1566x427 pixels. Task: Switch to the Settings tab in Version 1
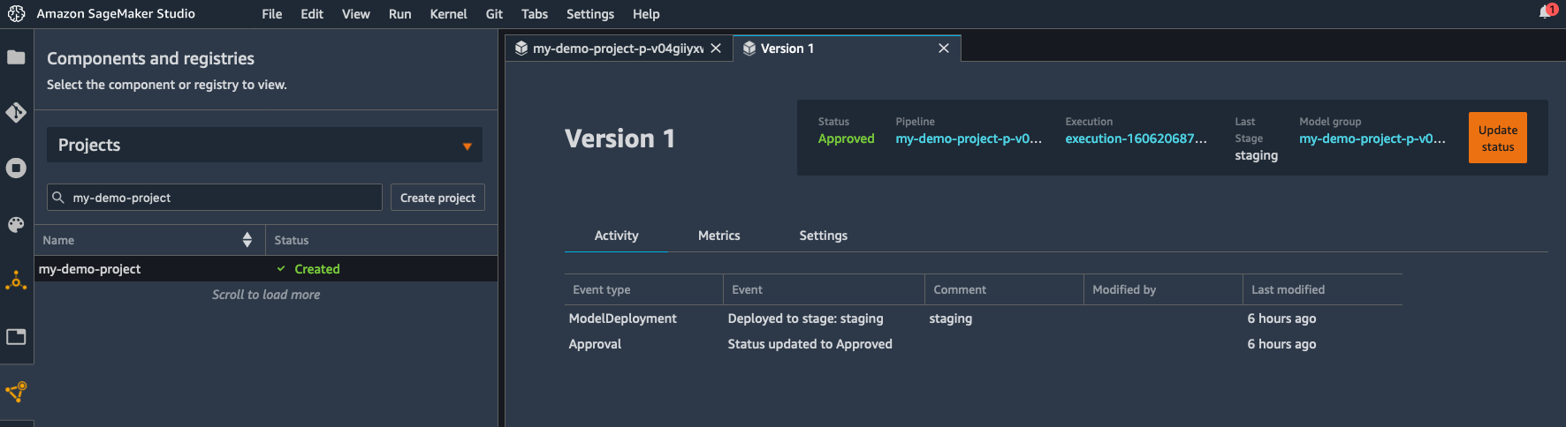[824, 236]
